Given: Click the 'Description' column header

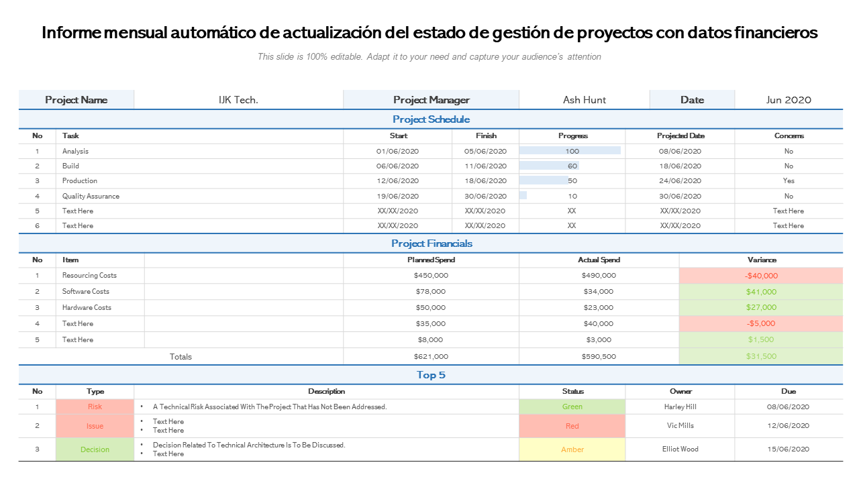Looking at the screenshot, I should (x=327, y=392).
